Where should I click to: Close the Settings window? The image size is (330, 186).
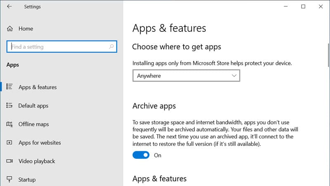pyautogui.click(x=321, y=7)
